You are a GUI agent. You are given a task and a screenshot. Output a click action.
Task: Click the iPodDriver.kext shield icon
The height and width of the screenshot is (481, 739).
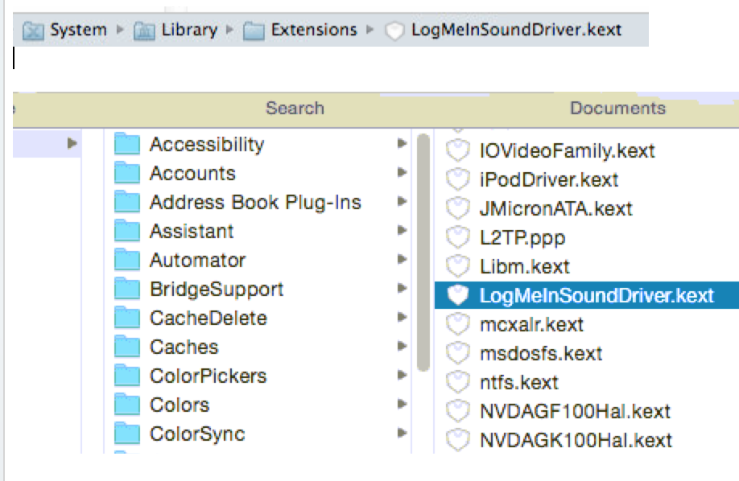[x=457, y=179]
